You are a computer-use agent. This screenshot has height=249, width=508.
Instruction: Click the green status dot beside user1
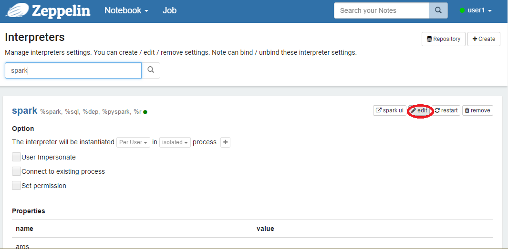pos(462,10)
